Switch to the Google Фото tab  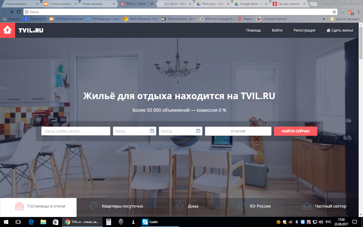[x=251, y=4]
